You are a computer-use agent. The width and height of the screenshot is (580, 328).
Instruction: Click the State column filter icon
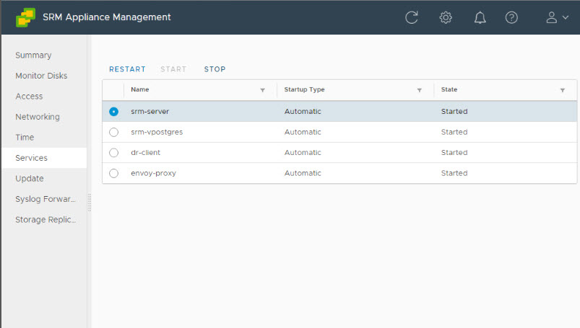point(562,90)
